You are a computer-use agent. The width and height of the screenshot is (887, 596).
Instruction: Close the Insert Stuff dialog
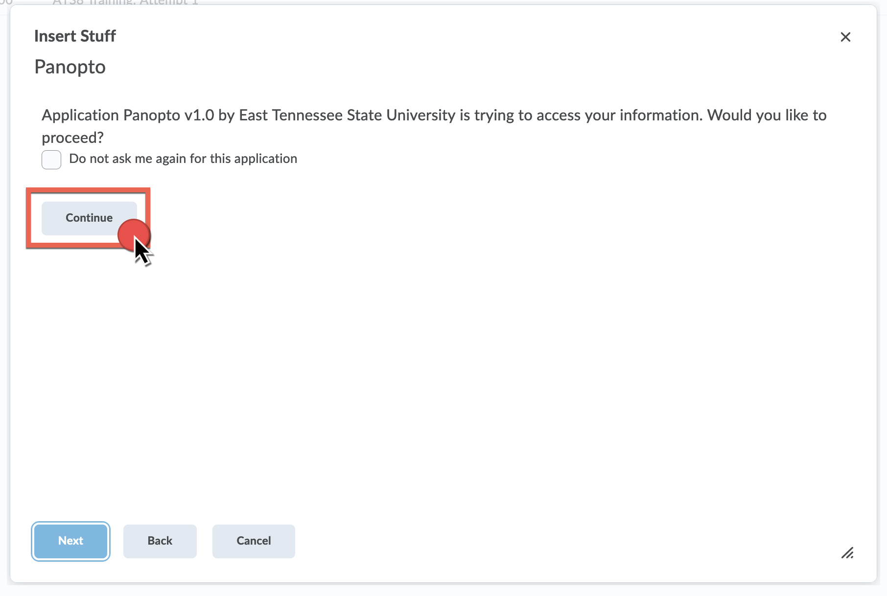[x=845, y=37]
